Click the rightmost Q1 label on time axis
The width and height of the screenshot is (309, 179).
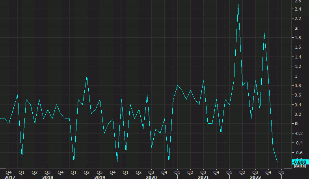pos(281,172)
